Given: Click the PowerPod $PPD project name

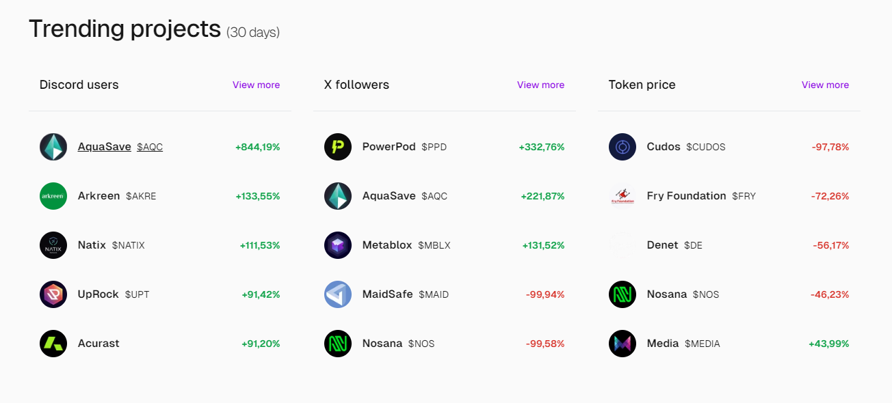Looking at the screenshot, I should pyautogui.click(x=404, y=147).
